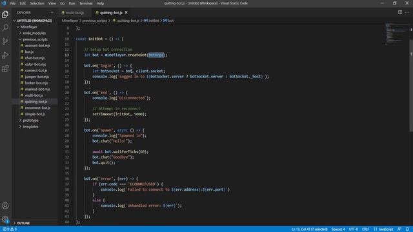The image size is (413, 232).
Task: Open multi-bot.js in the explorer tree
Action: point(34,95)
